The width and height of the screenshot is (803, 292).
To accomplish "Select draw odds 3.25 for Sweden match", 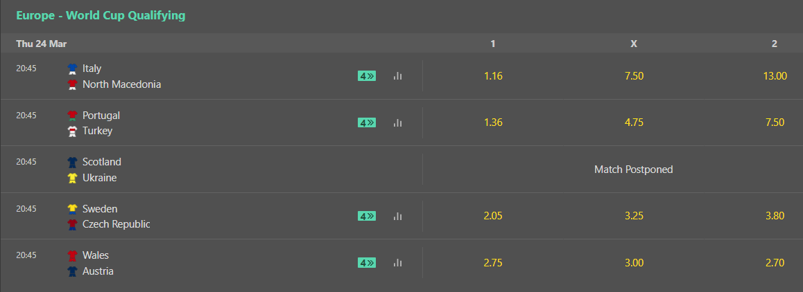I will point(634,216).
